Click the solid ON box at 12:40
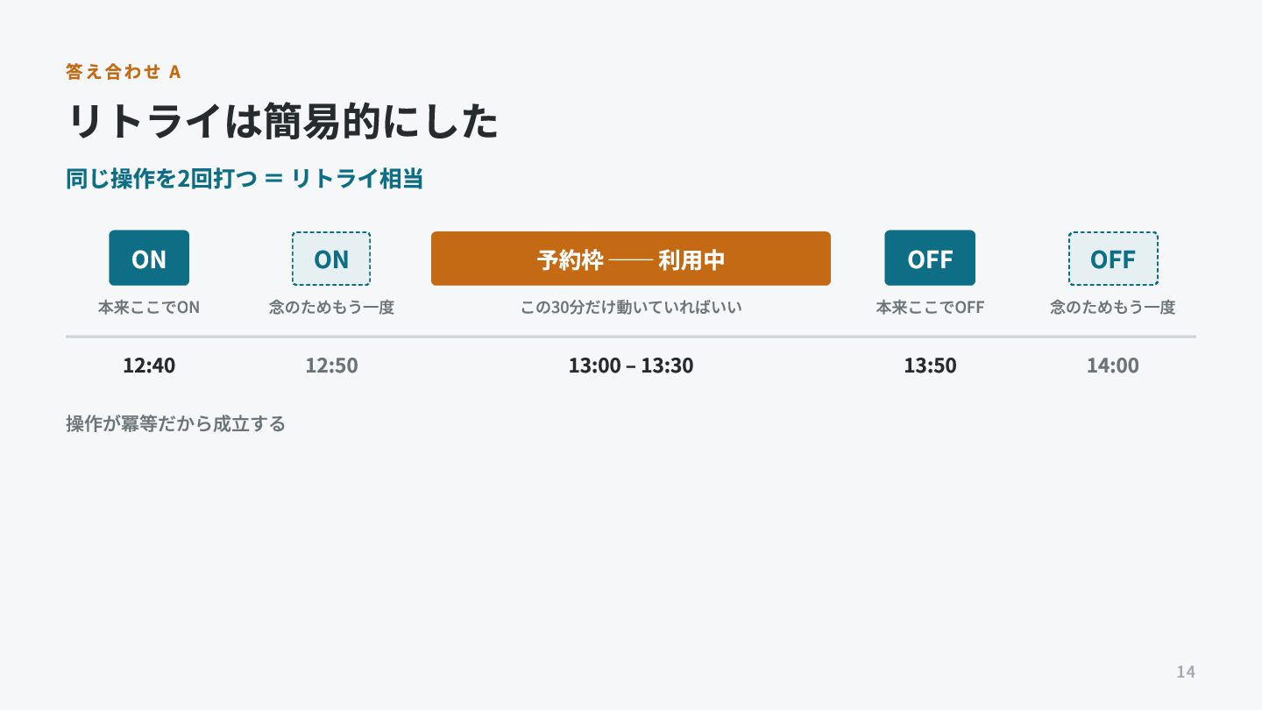 click(x=149, y=258)
